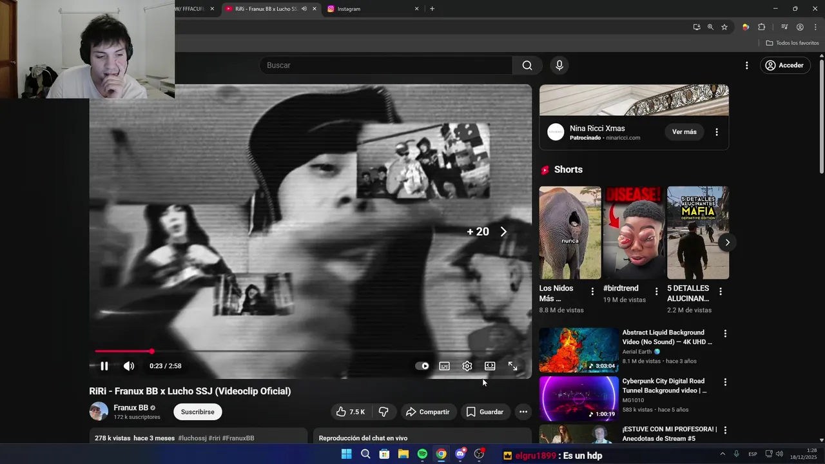The width and height of the screenshot is (825, 464).
Task: Start voice search with the microphone icon
Action: click(x=559, y=65)
